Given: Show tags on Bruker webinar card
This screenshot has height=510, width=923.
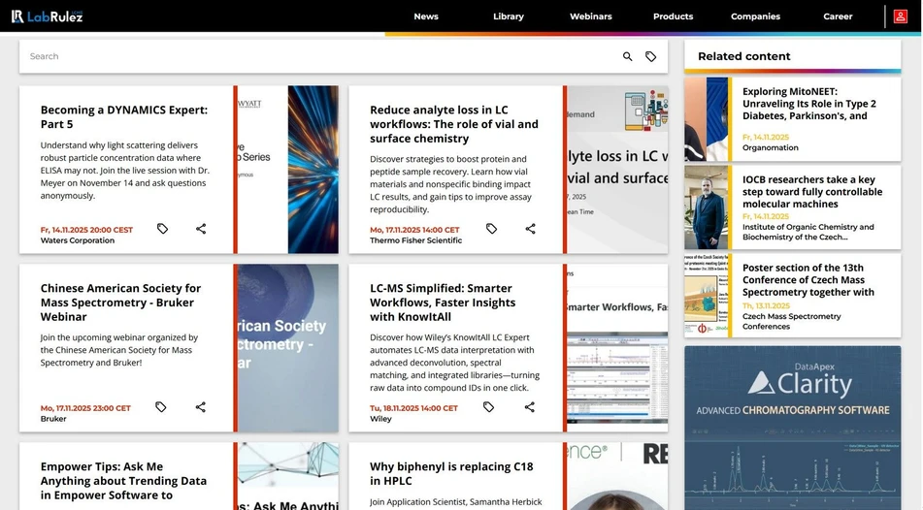Looking at the screenshot, I should (161, 407).
